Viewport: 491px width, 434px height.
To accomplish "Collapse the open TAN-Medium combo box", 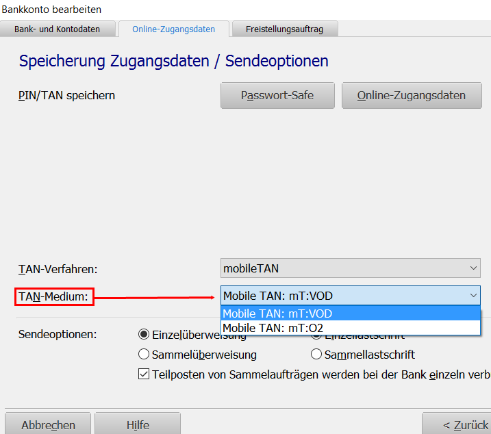I will 474,296.
